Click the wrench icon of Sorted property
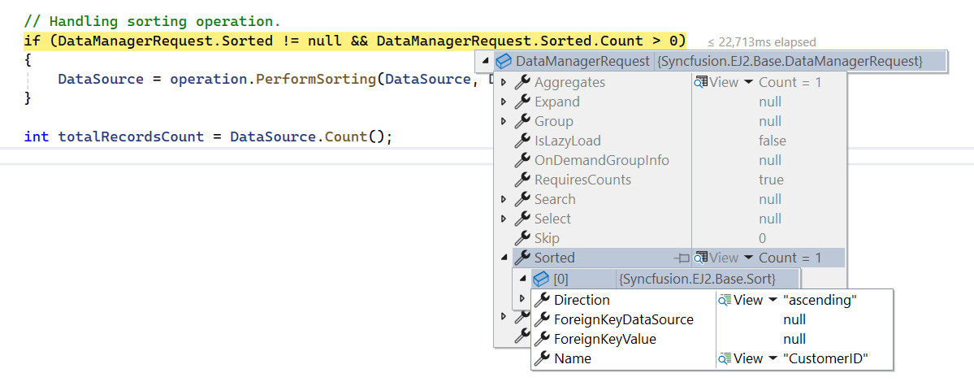The height and width of the screenshot is (386, 974). point(522,258)
